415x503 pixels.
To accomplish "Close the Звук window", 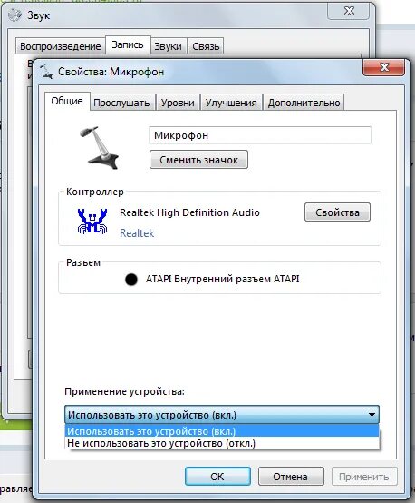I will coord(348,11).
